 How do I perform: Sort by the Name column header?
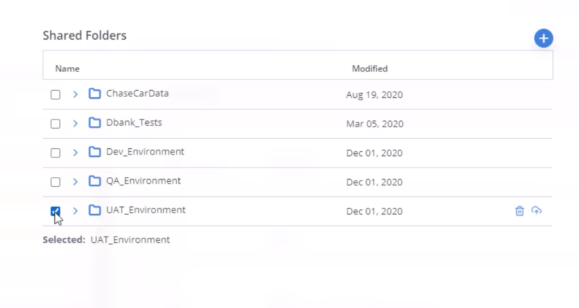click(67, 69)
